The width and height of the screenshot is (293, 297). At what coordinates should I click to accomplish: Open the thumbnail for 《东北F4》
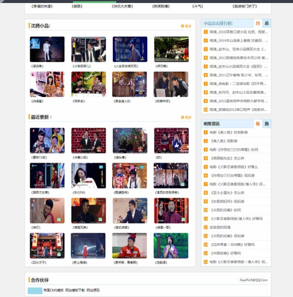[88, 176]
